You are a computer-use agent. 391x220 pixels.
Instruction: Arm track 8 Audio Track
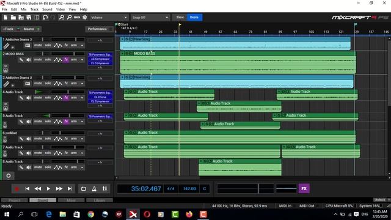tap(74, 167)
